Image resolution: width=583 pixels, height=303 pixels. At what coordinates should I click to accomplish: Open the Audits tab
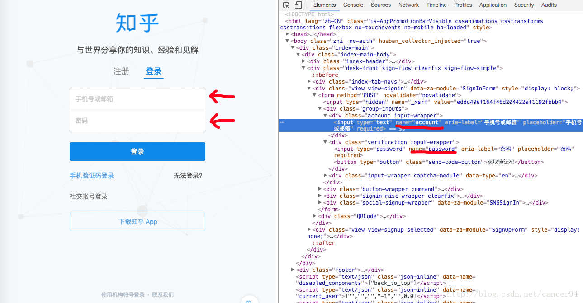(x=549, y=5)
